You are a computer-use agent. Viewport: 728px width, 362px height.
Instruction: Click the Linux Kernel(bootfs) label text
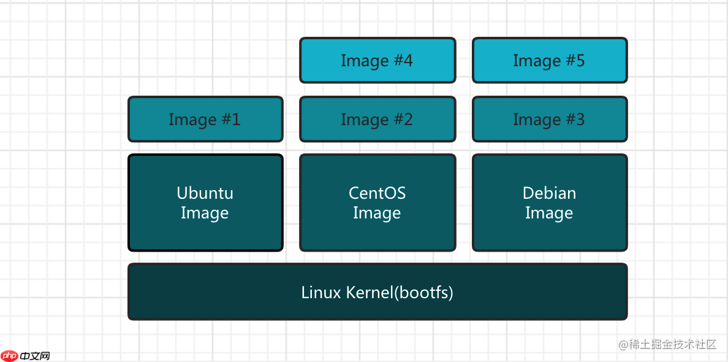pyautogui.click(x=377, y=293)
